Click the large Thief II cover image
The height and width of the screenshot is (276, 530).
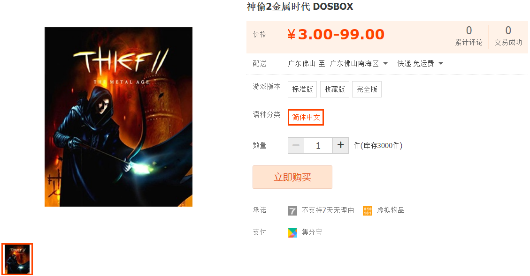coord(119,117)
